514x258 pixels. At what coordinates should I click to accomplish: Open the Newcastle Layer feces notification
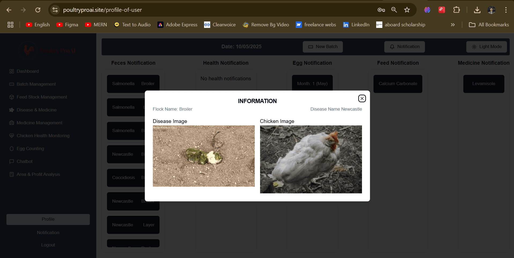[x=133, y=225]
